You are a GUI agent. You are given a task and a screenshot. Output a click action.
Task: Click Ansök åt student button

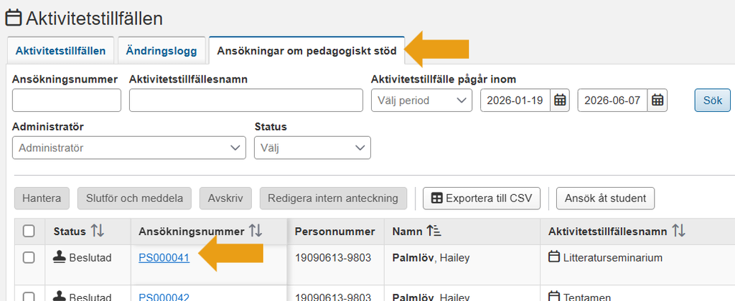coord(605,198)
